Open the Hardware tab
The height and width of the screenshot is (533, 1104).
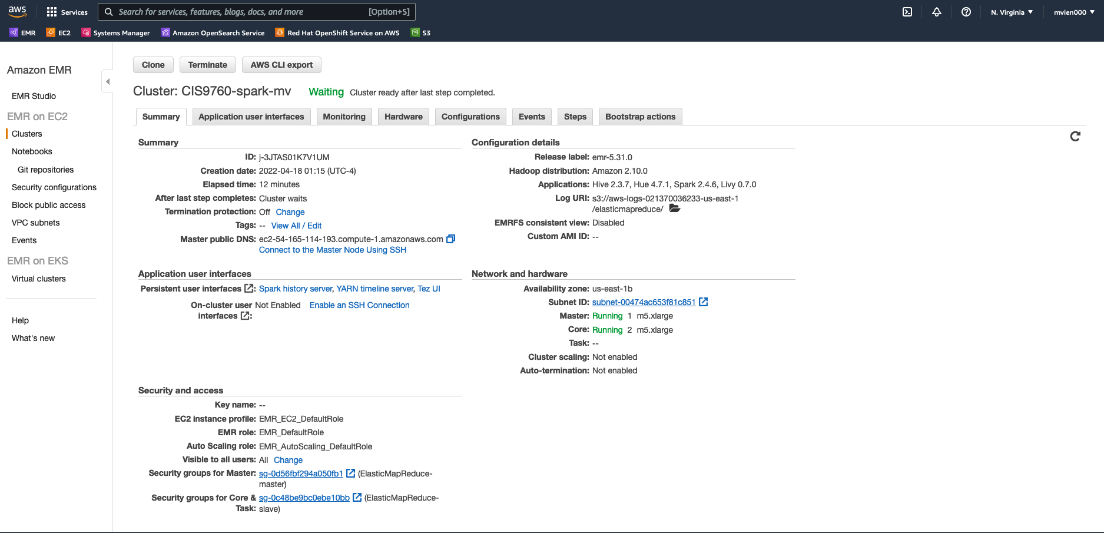click(x=403, y=117)
